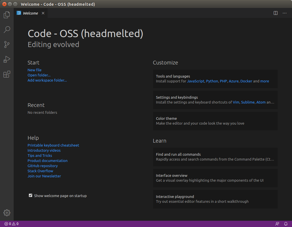This screenshot has height=227, width=292.
Task: Open the Explorer view in activity bar
Action: pos(7,15)
